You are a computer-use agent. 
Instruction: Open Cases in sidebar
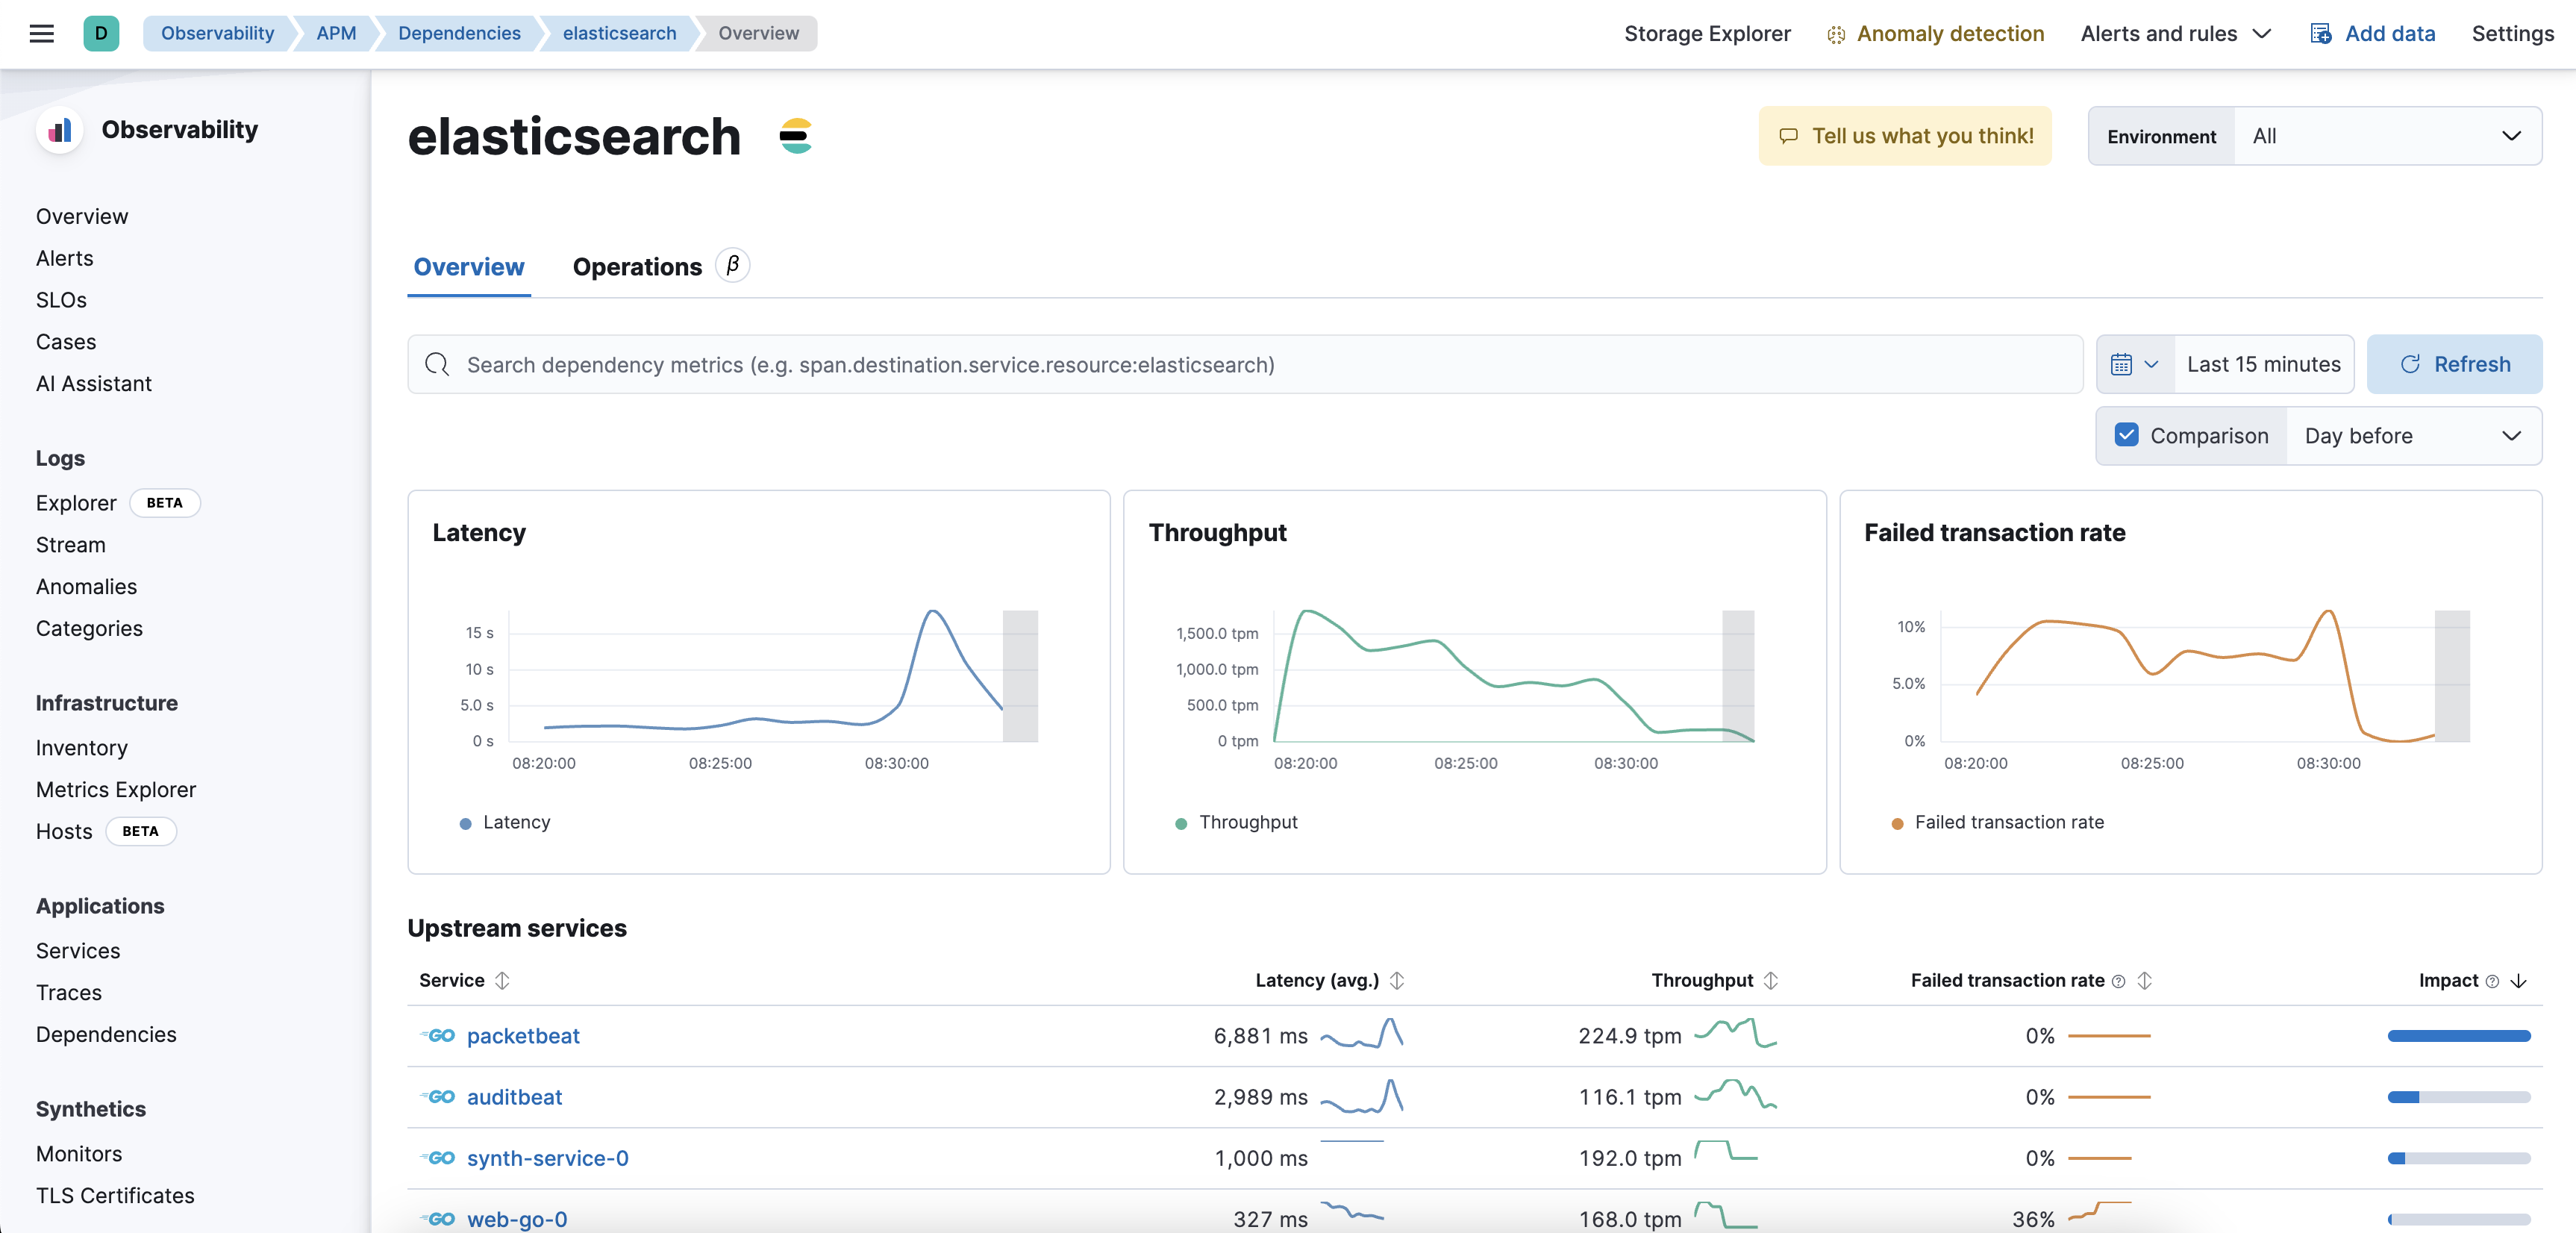tap(66, 342)
